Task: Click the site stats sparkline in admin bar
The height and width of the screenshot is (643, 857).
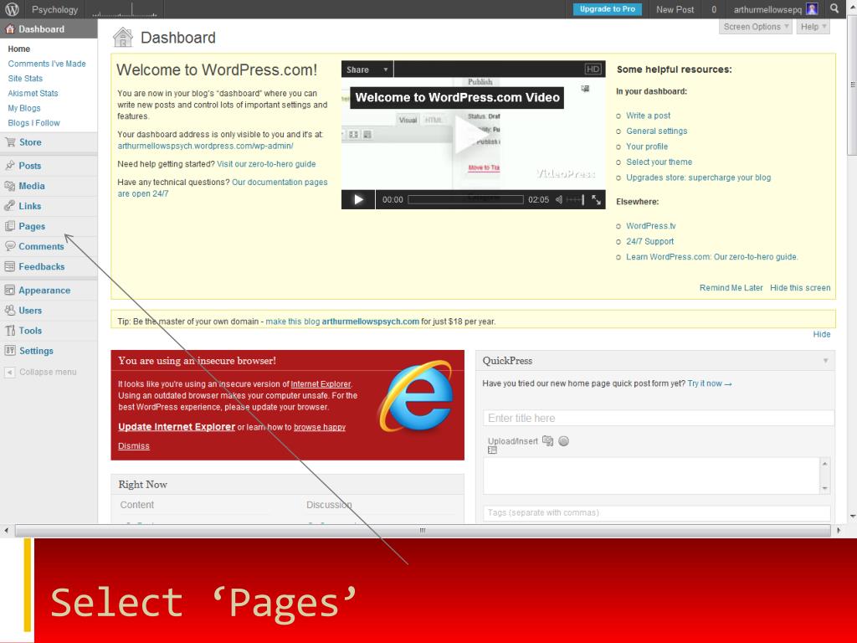Action: point(126,10)
